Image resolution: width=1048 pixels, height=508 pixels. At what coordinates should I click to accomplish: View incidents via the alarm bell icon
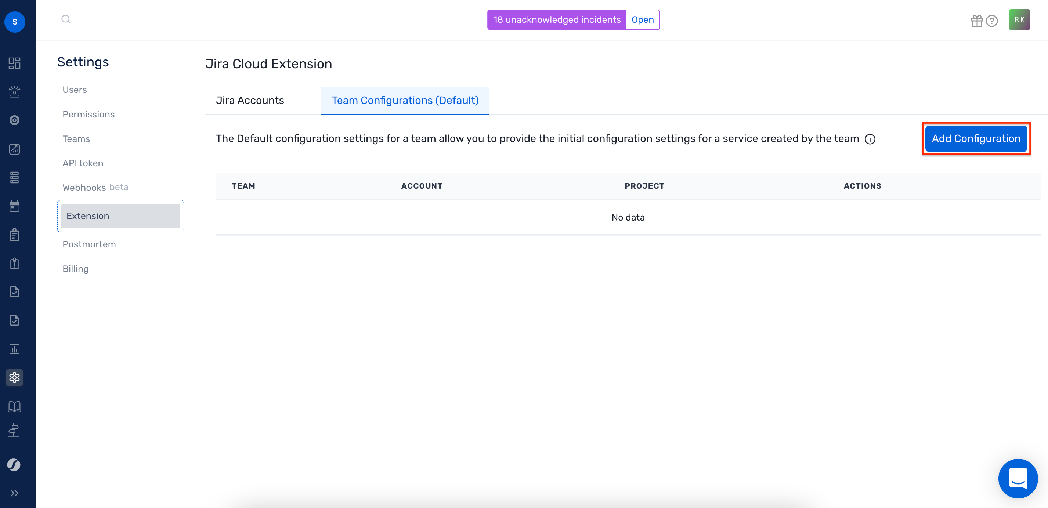15,92
